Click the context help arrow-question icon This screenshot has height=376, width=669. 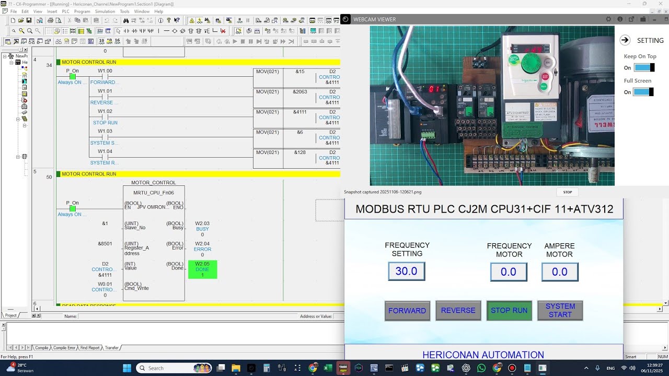(x=177, y=20)
